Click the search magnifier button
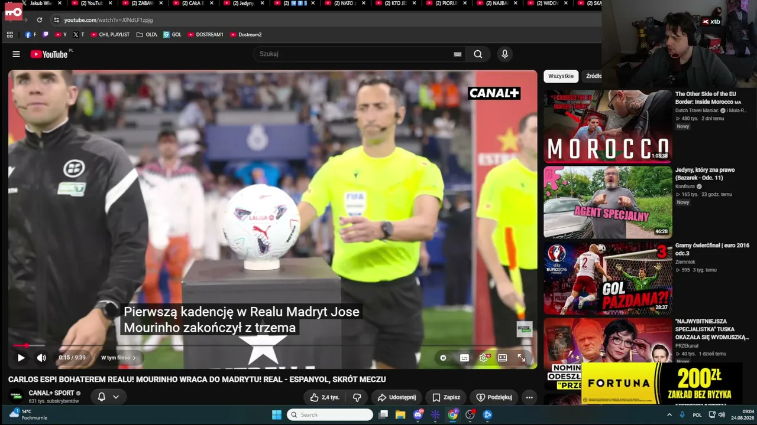 point(478,54)
